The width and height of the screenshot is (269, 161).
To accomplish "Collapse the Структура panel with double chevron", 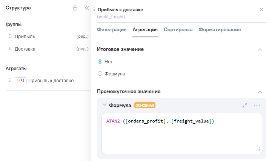I will coord(87,8).
